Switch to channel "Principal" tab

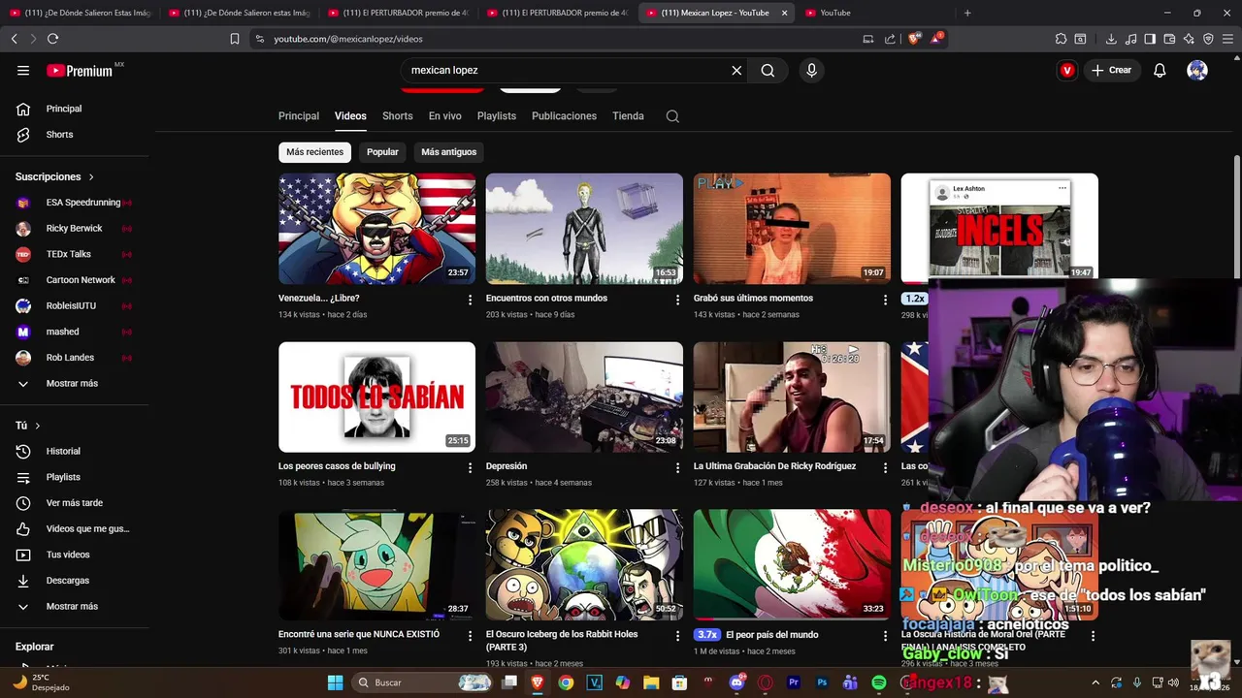pyautogui.click(x=299, y=116)
